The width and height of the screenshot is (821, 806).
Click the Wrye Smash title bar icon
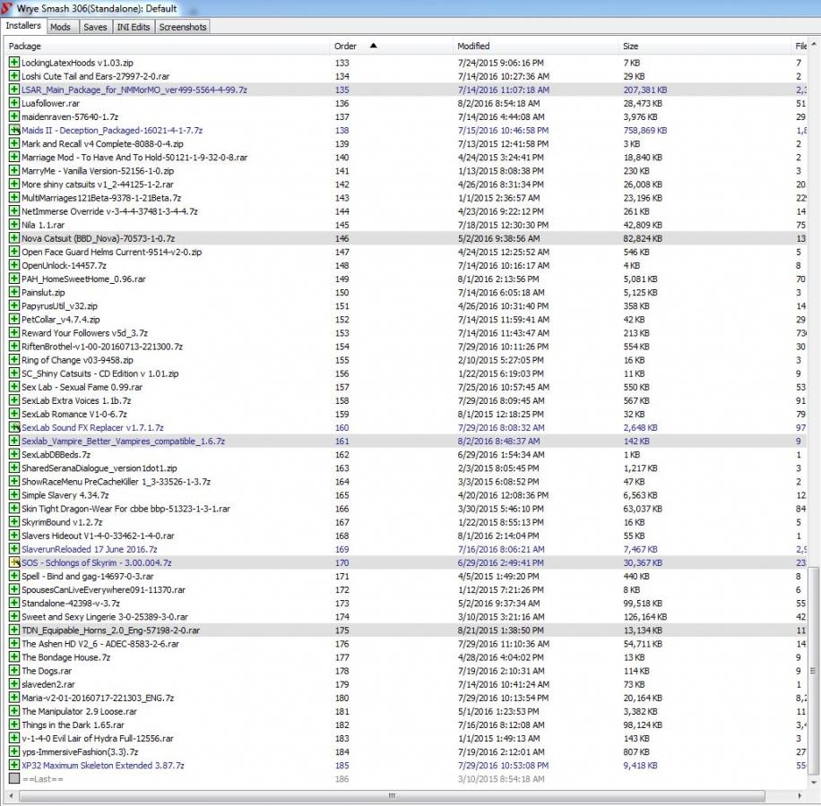pos(7,8)
